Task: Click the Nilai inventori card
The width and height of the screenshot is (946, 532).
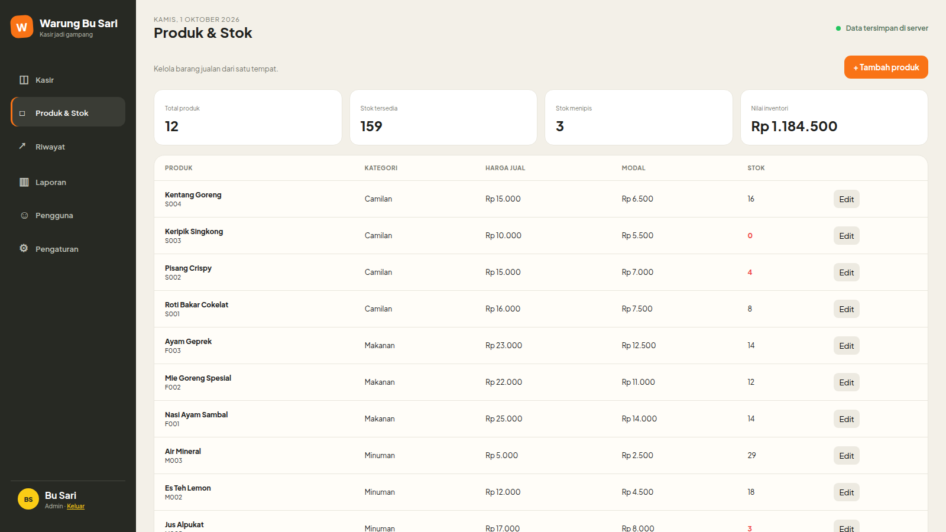Action: [834, 117]
